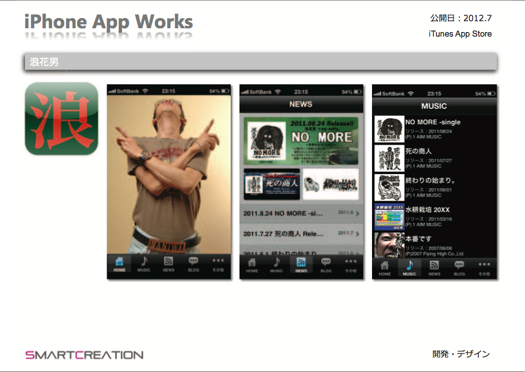Tap NEWS feed icon in MUSIC phone screen
Image resolution: width=525 pixels, height=372 pixels.
434,265
